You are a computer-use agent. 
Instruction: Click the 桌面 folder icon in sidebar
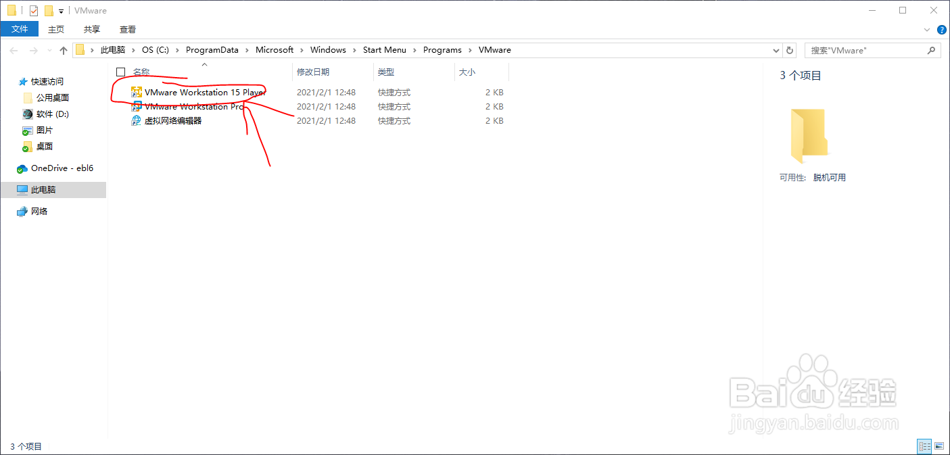pyautogui.click(x=28, y=147)
